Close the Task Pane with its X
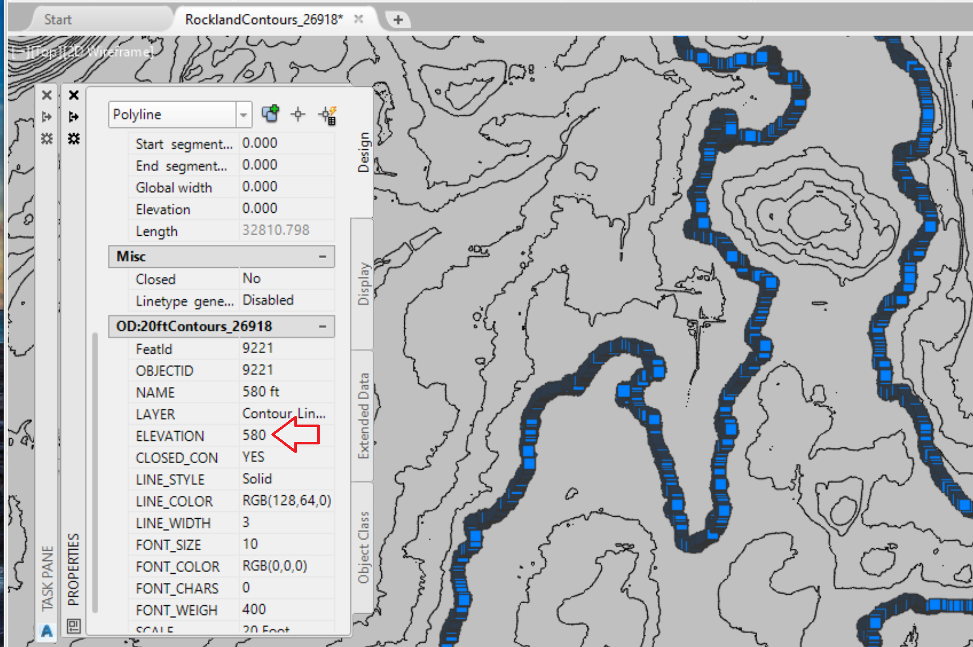973x647 pixels. coord(47,95)
